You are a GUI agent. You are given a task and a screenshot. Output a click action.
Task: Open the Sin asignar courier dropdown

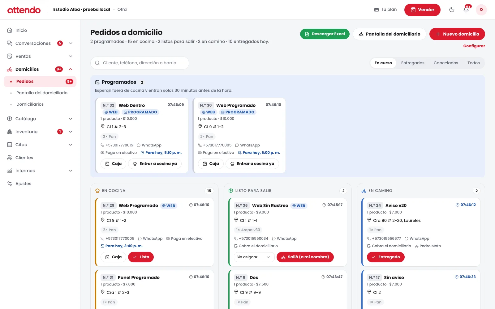(x=254, y=257)
